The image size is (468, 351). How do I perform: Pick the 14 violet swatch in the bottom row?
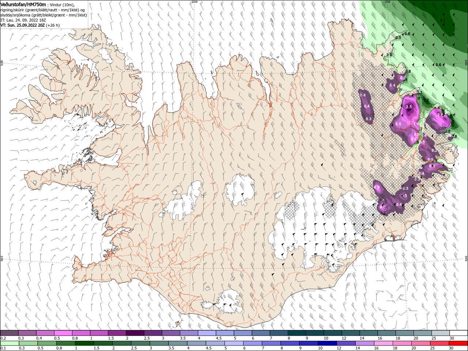coord(364,343)
